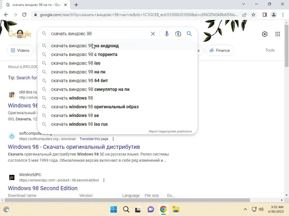Bookmark this page with the star icon

click(x=253, y=15)
